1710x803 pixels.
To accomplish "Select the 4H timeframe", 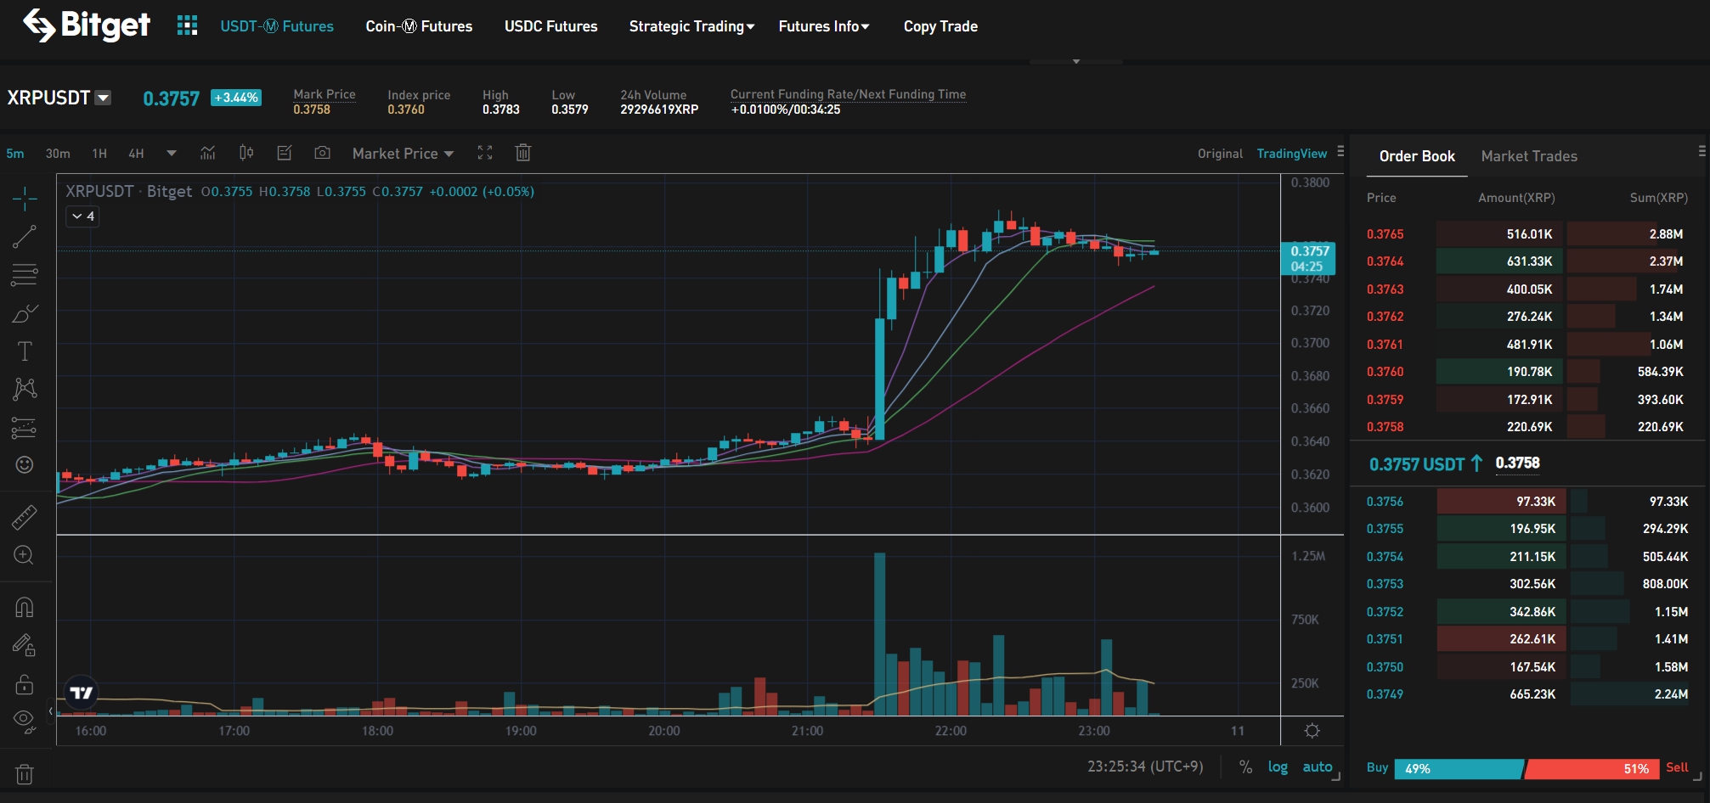I will tap(136, 154).
